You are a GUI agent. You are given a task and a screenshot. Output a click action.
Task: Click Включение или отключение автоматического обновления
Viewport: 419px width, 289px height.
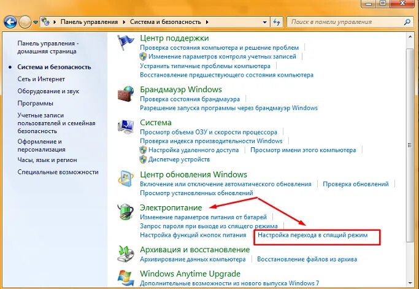click(226, 184)
